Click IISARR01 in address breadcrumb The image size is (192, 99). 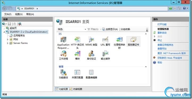pos(29,8)
